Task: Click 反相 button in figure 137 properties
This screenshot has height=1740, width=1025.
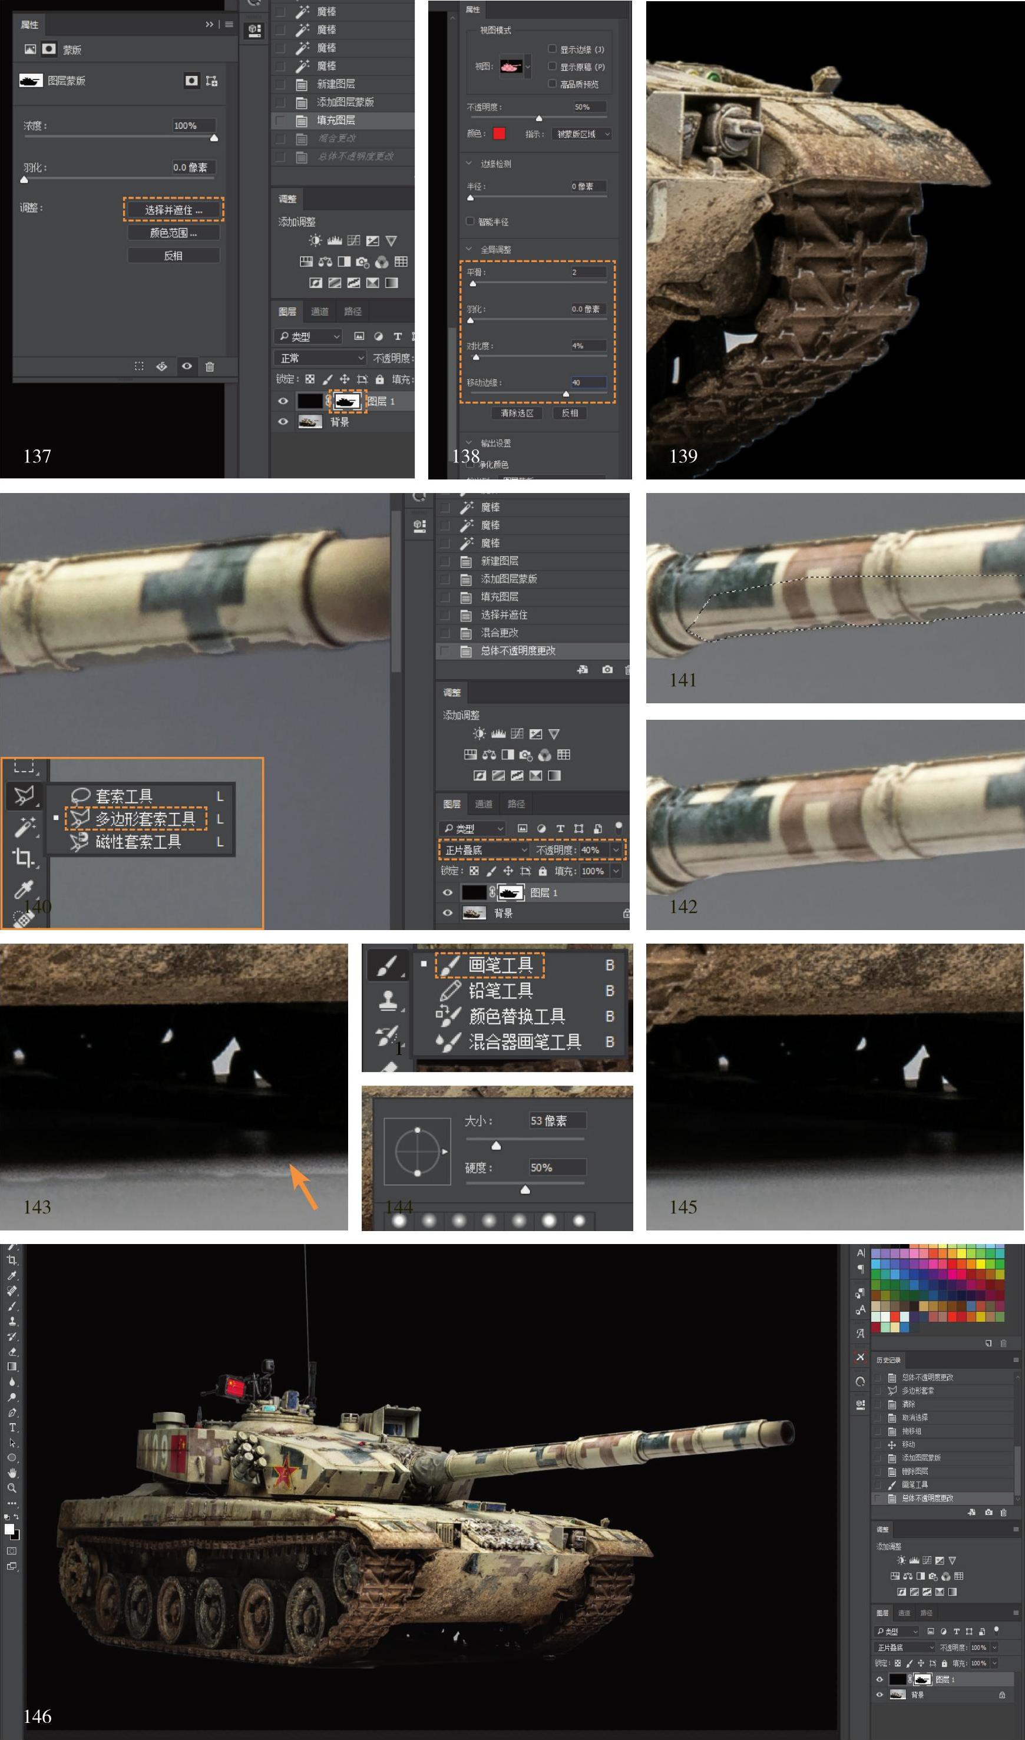Action: click(x=173, y=256)
